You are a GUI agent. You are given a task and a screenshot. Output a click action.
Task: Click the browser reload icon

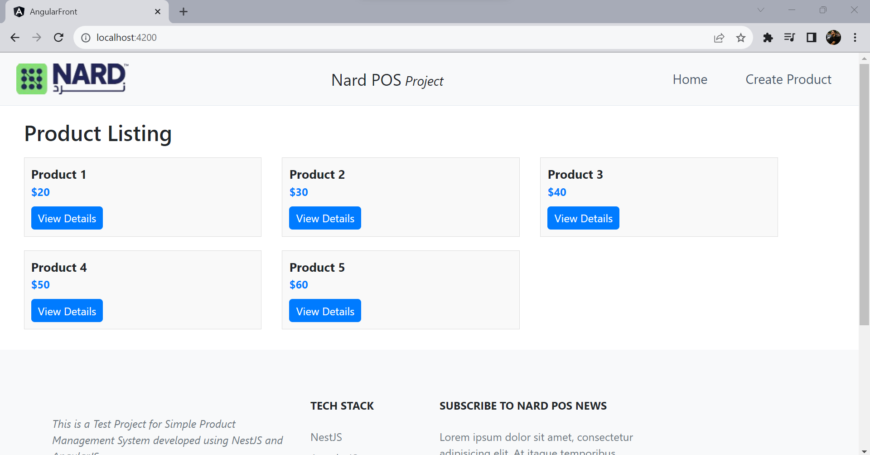click(x=58, y=38)
